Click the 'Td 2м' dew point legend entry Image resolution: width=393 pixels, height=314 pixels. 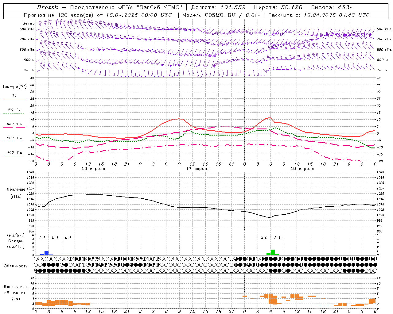point(14,110)
